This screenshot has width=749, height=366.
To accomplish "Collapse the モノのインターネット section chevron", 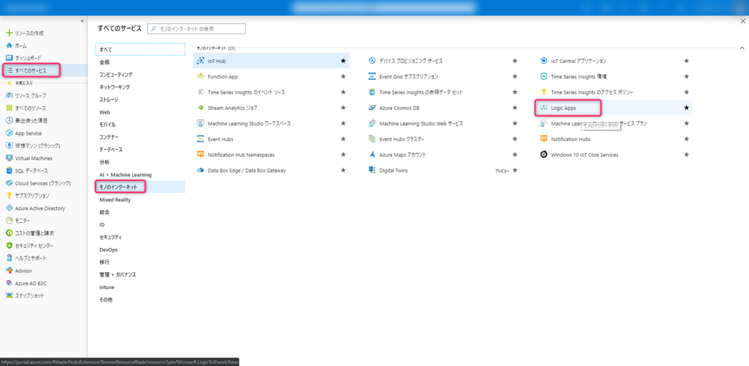I will (742, 47).
